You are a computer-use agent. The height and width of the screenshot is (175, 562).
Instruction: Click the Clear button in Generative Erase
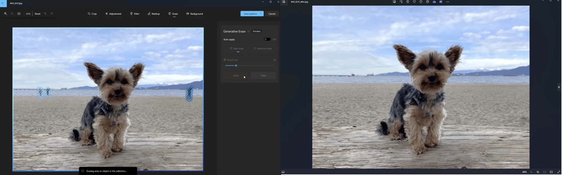coord(263,76)
